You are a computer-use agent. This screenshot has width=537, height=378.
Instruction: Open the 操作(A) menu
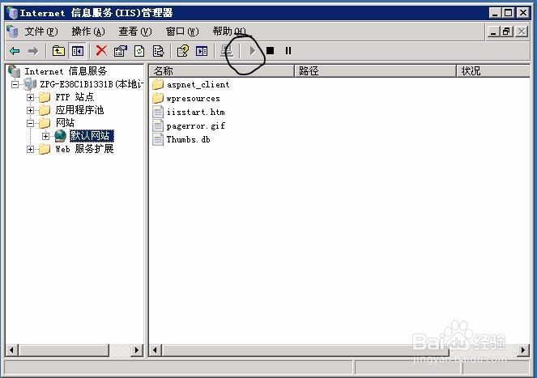(x=88, y=32)
